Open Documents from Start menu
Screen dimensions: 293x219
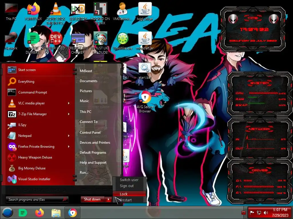[89, 81]
